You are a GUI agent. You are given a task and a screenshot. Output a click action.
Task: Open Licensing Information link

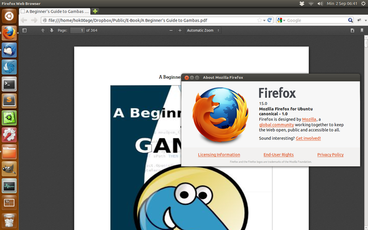[x=219, y=155]
